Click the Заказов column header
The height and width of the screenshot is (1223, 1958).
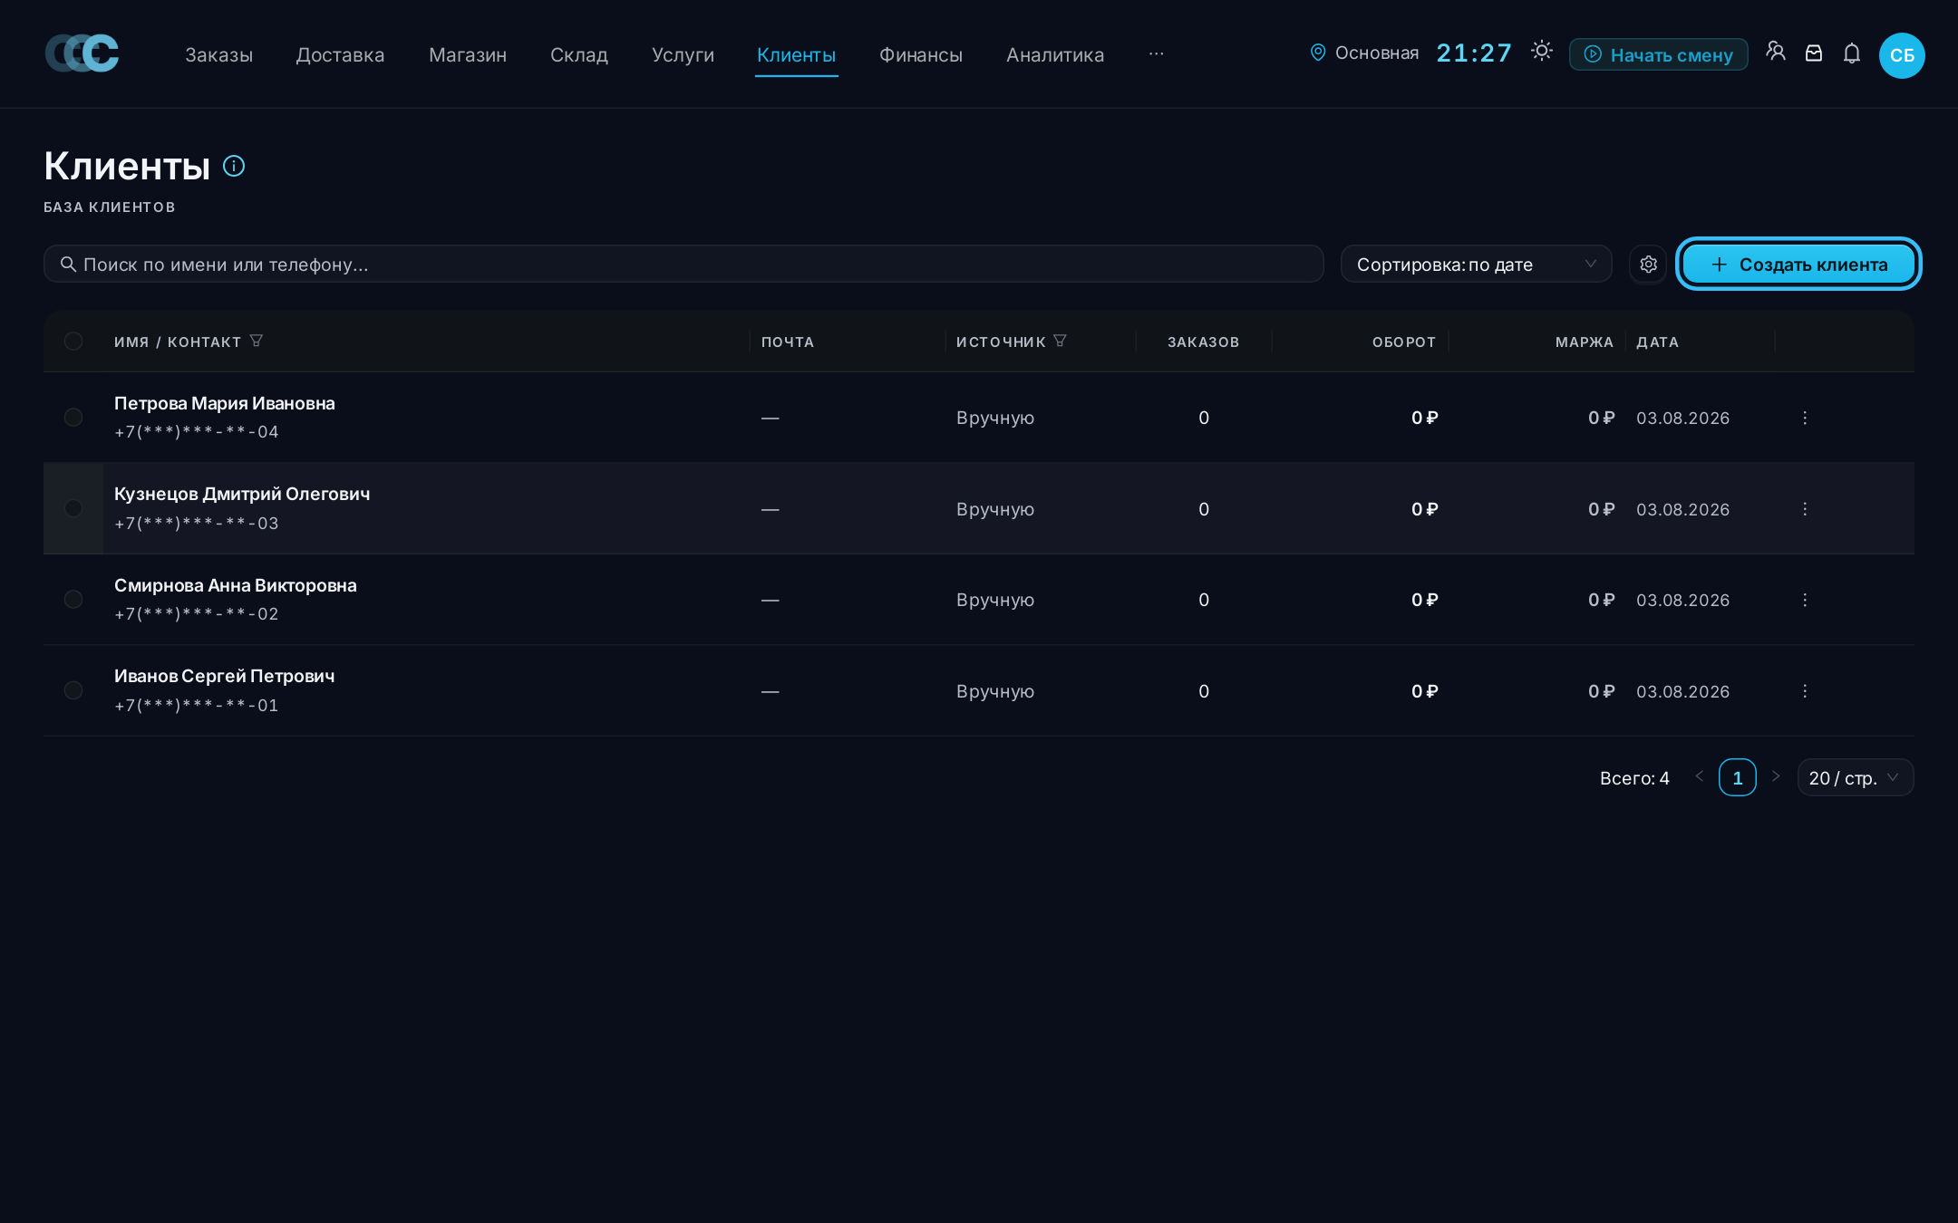[1203, 342]
